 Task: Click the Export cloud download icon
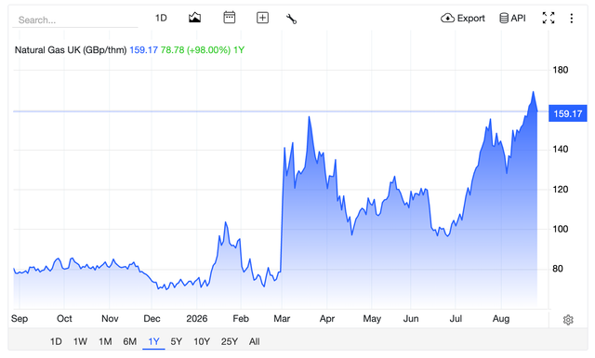[448, 18]
